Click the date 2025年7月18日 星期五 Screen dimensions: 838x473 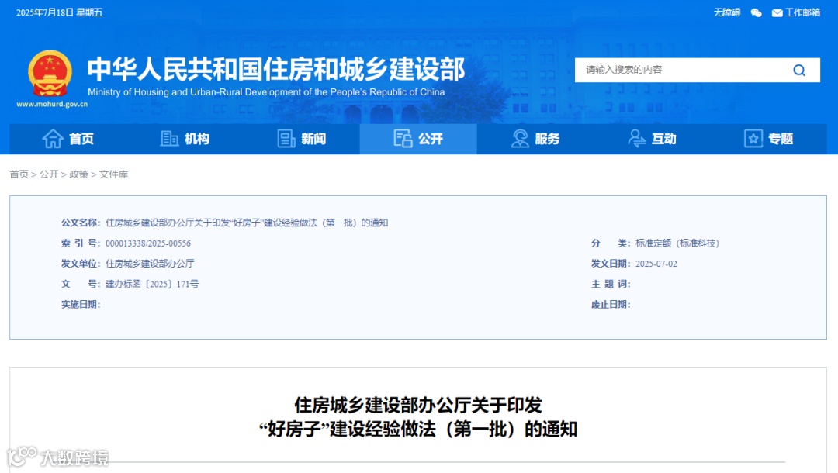[59, 12]
